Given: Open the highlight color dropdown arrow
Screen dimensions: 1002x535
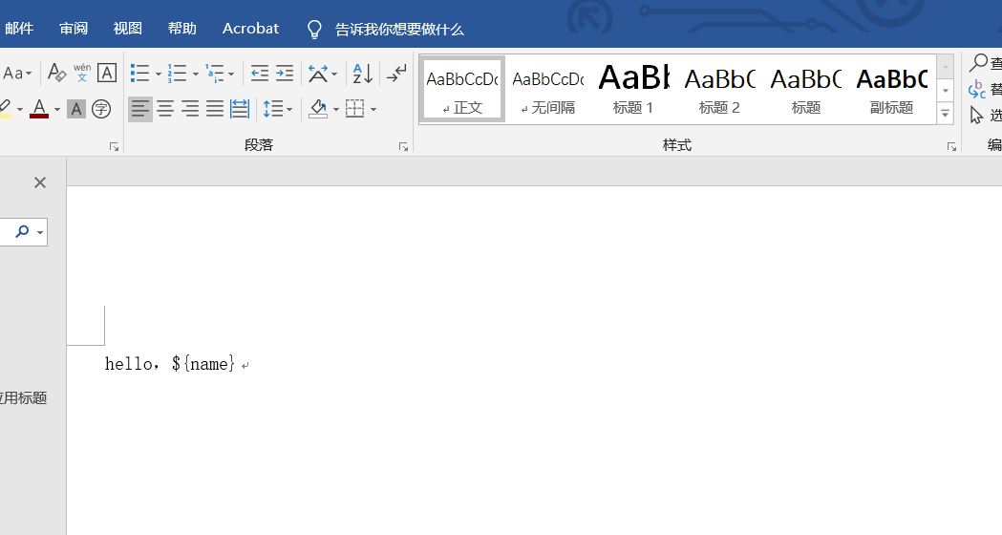Looking at the screenshot, I should [20, 109].
